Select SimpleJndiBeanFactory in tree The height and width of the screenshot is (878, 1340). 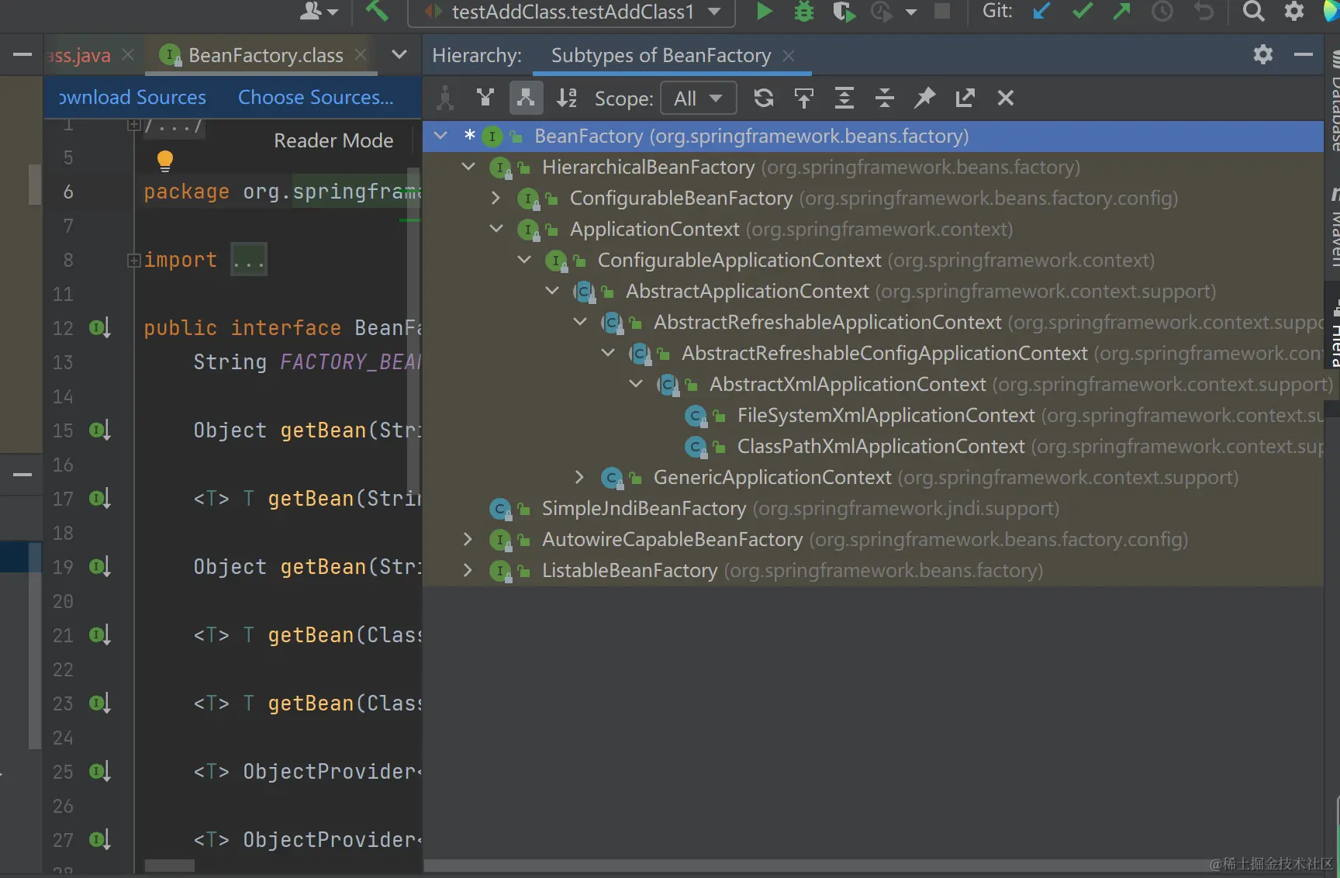(644, 508)
